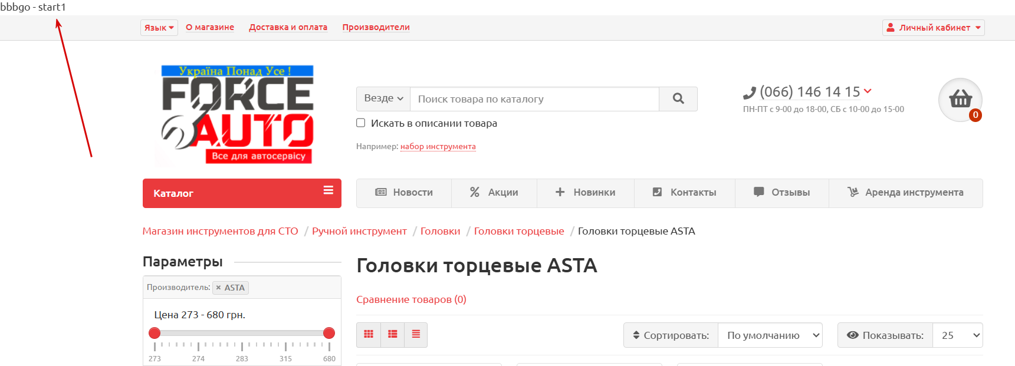Open the Новости tab

(404, 193)
